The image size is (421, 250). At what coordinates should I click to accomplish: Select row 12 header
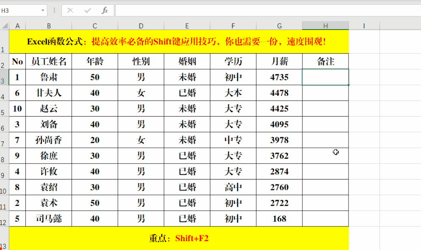(x=4, y=219)
